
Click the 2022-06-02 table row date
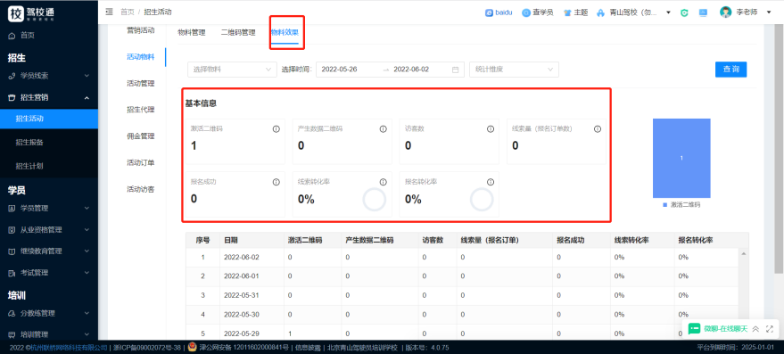242,258
